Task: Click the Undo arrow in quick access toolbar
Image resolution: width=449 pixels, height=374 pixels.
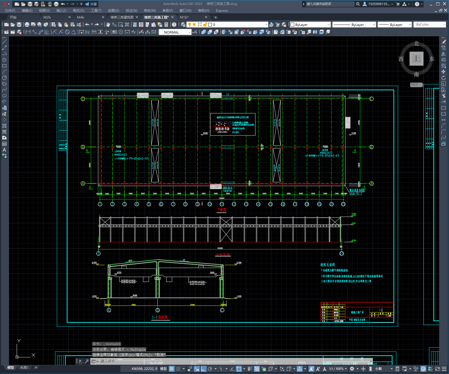Action: [63, 4]
